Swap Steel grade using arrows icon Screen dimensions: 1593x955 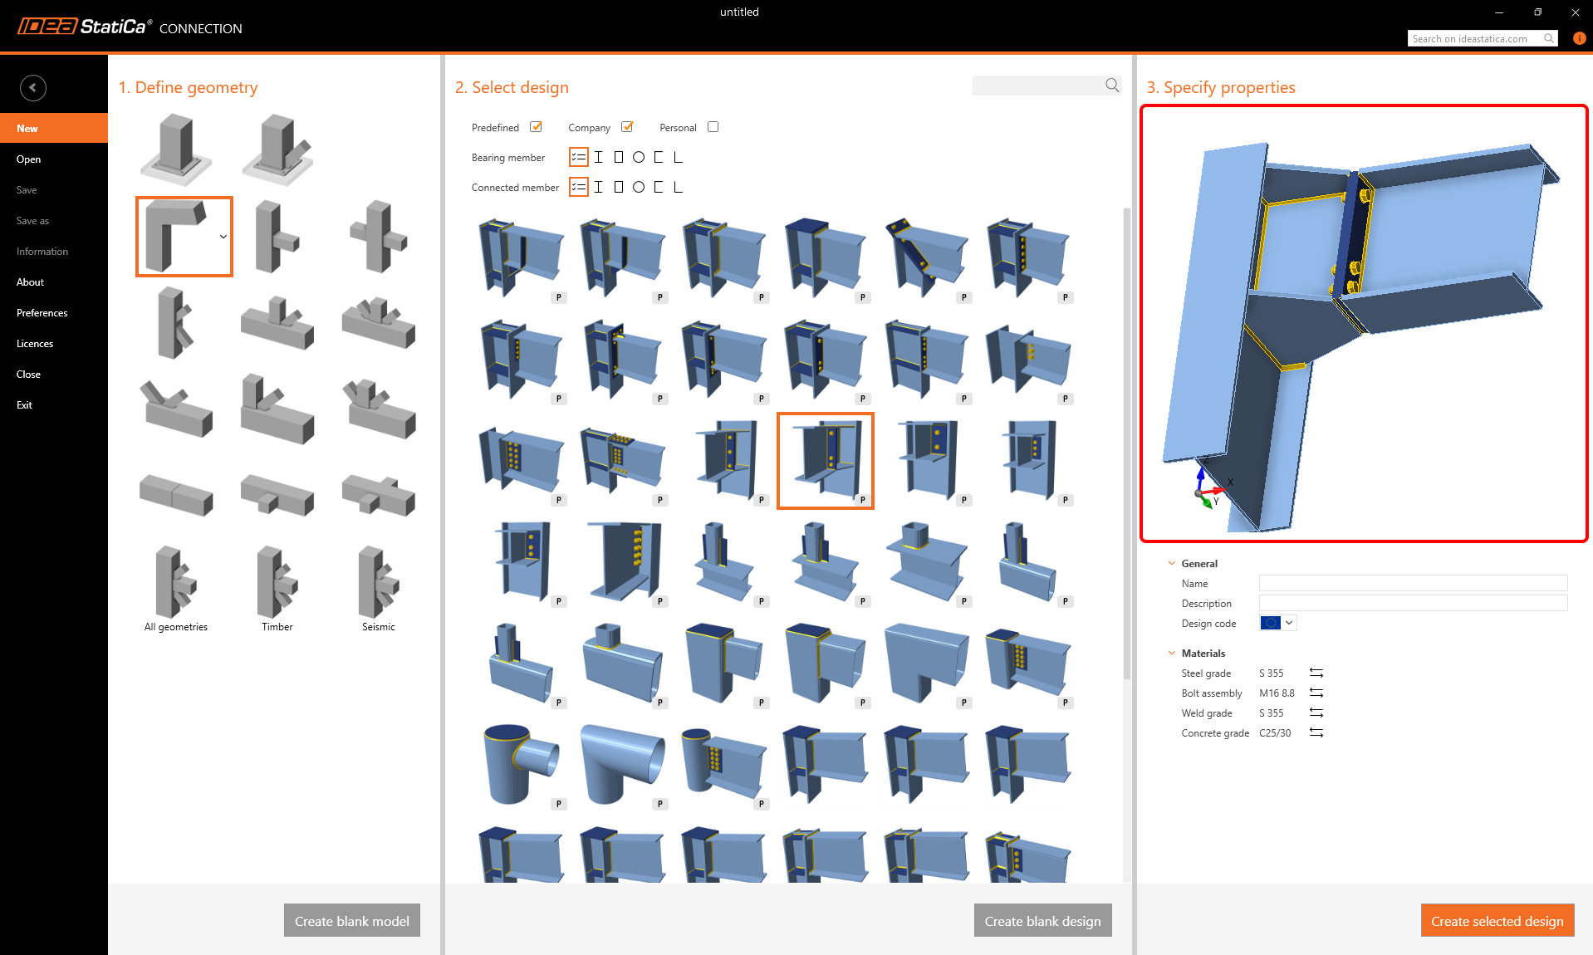(1316, 673)
